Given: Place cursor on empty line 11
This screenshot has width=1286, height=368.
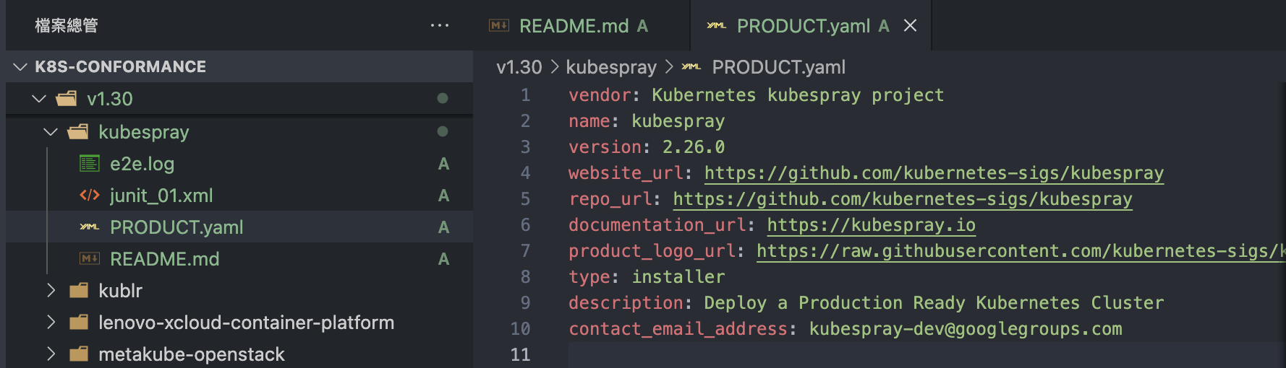Looking at the screenshot, I should pyautogui.click(x=723, y=354).
